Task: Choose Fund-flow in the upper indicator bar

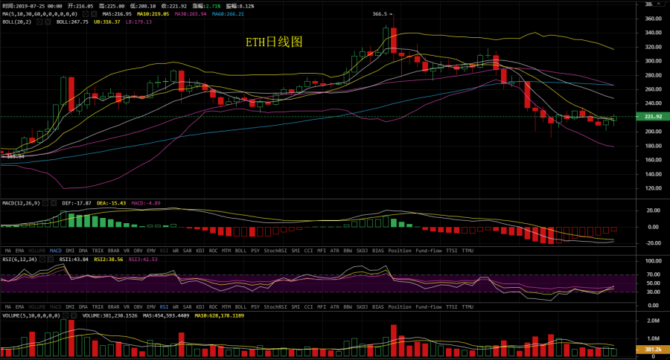Action: click(427, 251)
